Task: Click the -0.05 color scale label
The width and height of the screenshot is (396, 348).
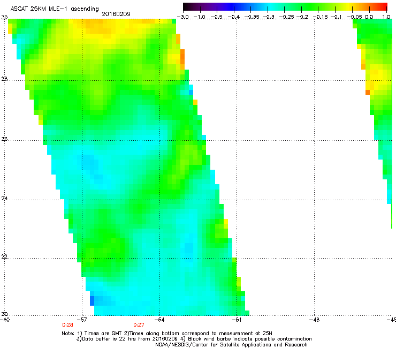Action: [354, 17]
